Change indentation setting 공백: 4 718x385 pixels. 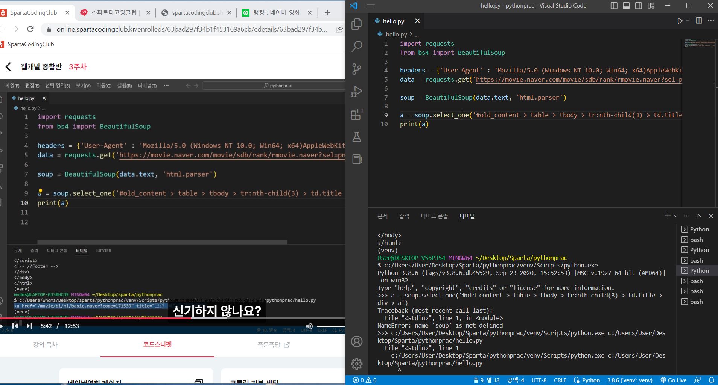point(516,380)
